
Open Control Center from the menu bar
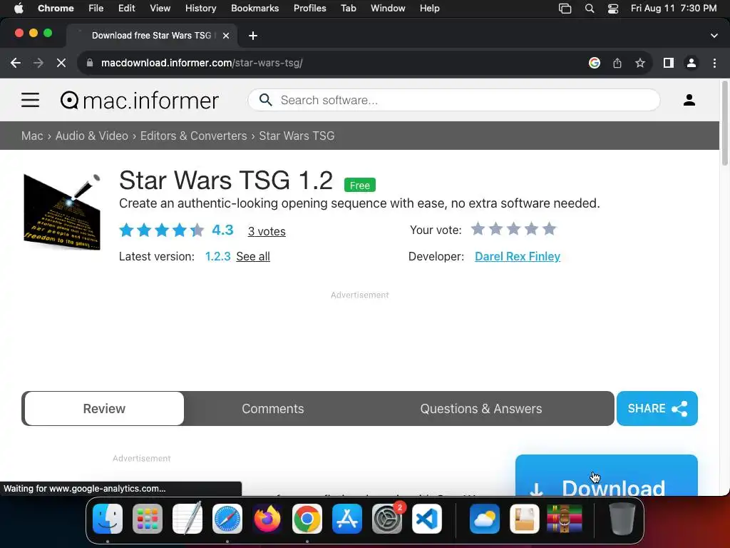(613, 9)
